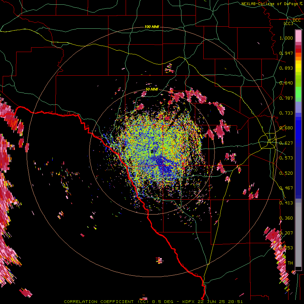Click the 22 JUN 25 20:51 timestamp
Screen dimensions: 304x304
(220, 302)
